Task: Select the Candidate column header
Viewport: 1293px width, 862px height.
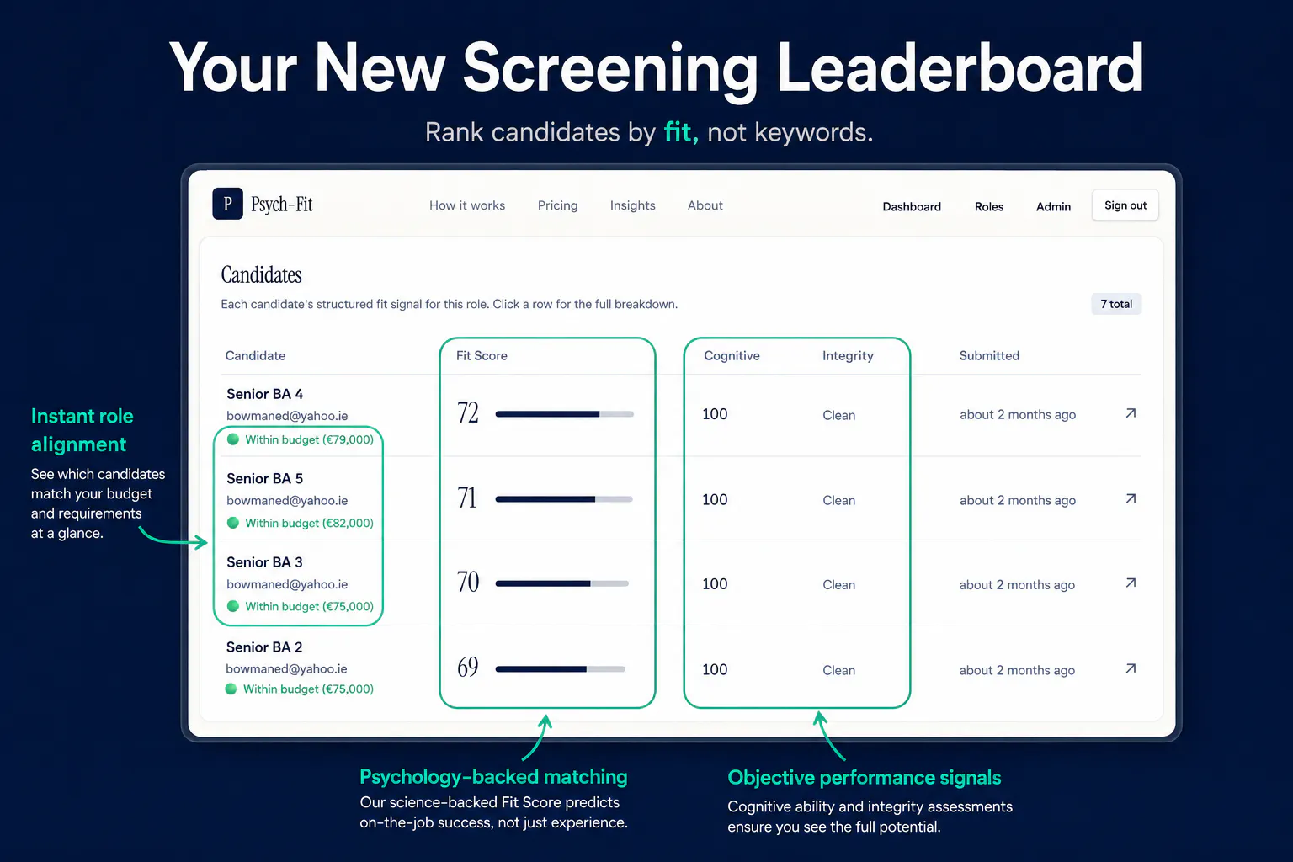Action: click(255, 356)
